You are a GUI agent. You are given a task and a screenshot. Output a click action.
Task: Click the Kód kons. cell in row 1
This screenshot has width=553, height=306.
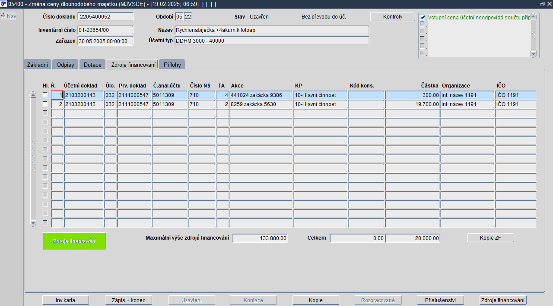(366, 95)
